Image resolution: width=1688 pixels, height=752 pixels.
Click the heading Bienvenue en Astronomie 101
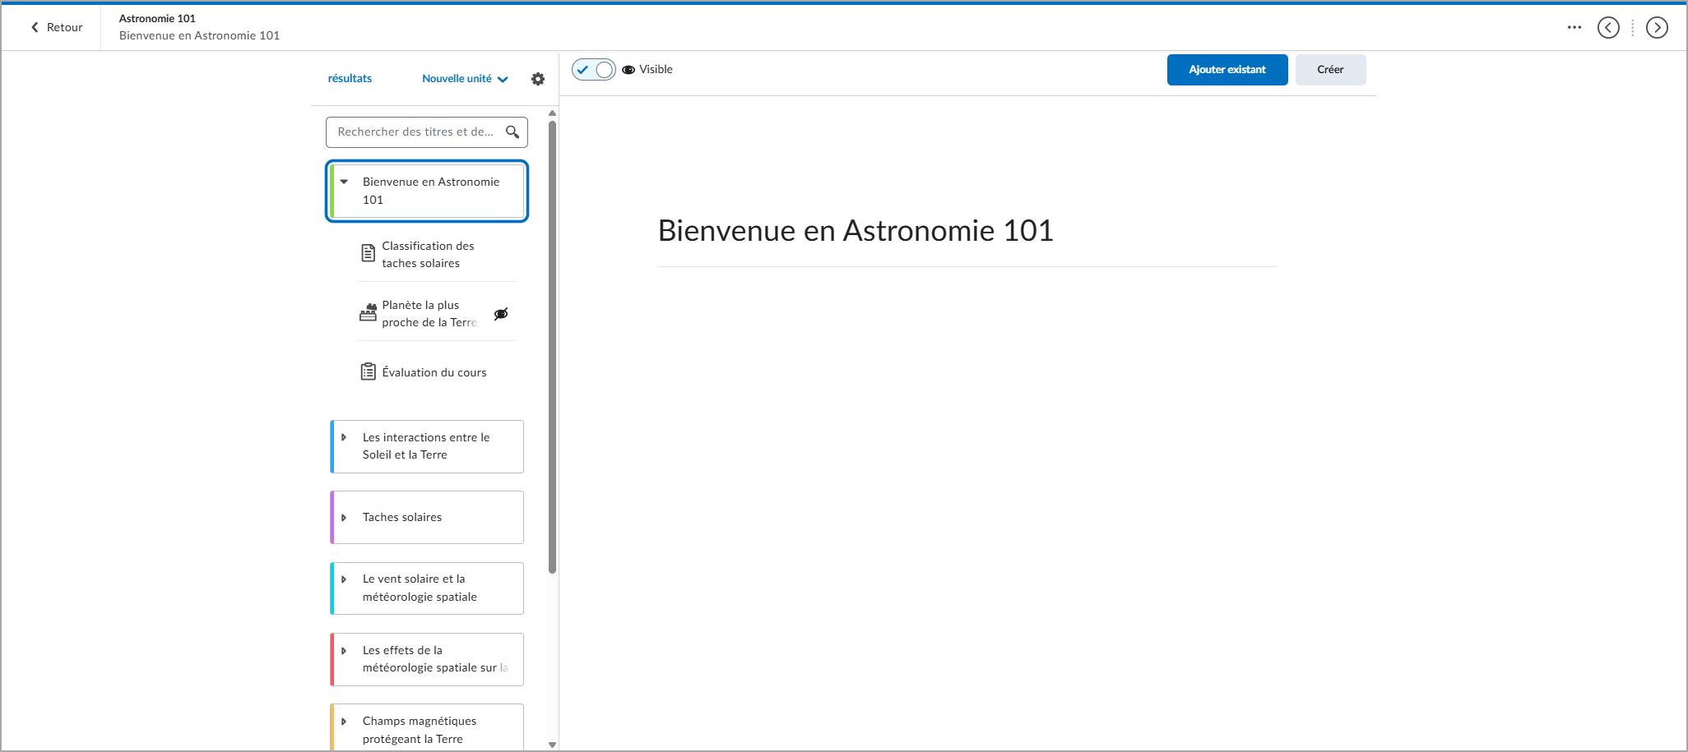[x=856, y=231]
